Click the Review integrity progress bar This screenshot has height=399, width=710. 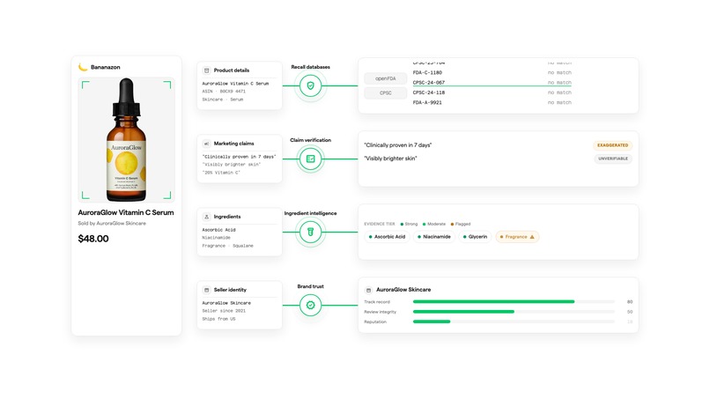514,312
